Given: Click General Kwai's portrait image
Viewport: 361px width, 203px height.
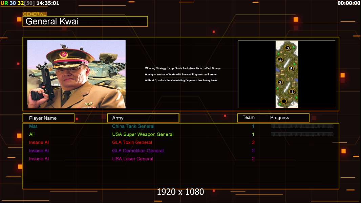Looking at the screenshot, I should [77, 74].
